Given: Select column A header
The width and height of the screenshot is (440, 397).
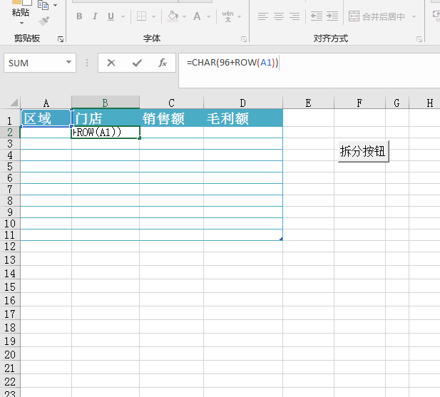Looking at the screenshot, I should (x=46, y=103).
